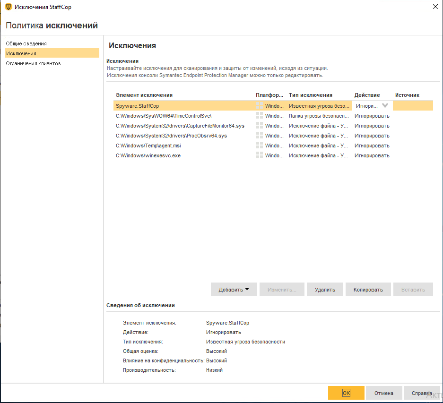The height and width of the screenshot is (403, 443).
Task: Click the Источник column header
Action: [407, 94]
